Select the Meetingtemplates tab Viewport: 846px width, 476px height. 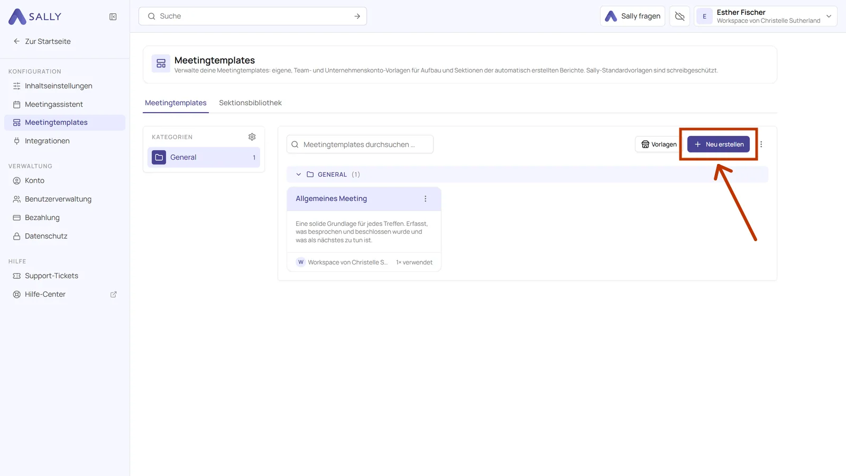coord(176,103)
